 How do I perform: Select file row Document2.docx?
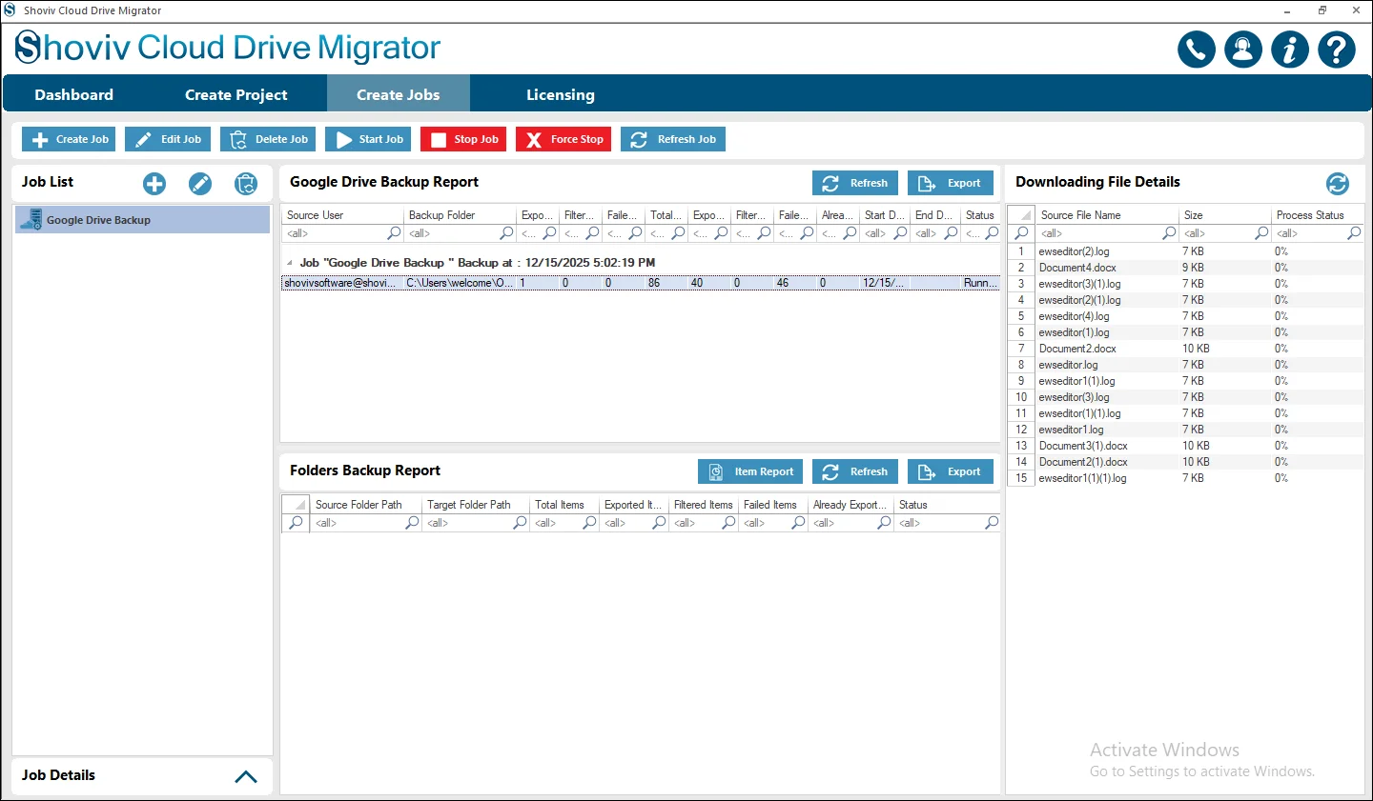pos(1185,349)
